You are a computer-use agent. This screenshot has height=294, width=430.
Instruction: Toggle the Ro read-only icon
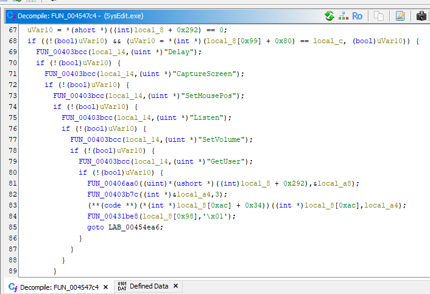click(x=357, y=16)
